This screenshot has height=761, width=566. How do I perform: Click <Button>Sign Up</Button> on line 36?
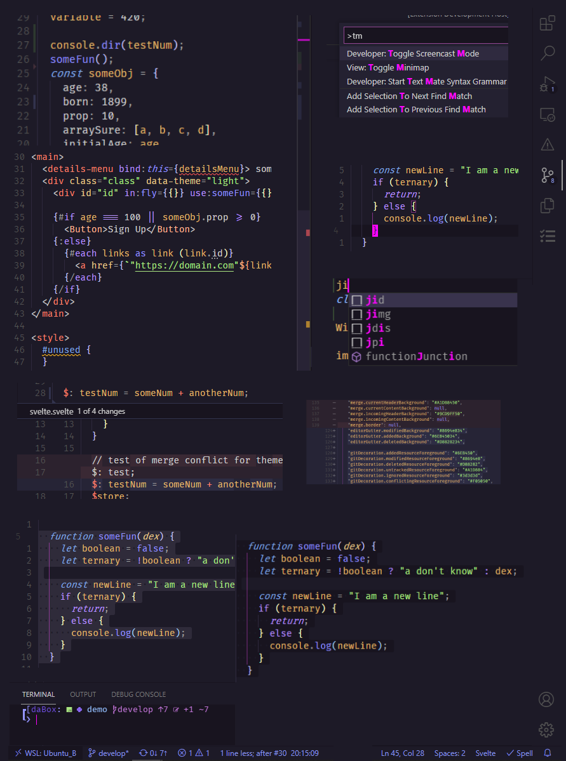129,230
